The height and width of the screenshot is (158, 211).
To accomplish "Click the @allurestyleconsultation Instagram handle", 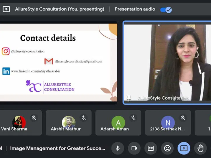I will click(28, 51).
